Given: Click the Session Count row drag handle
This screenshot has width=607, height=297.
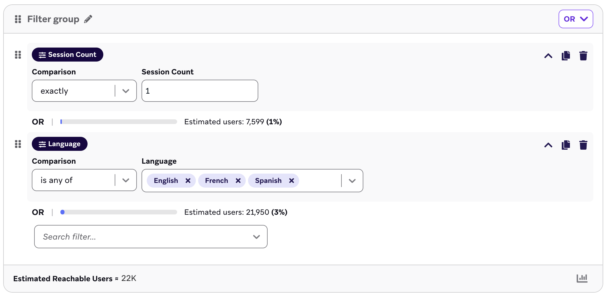Looking at the screenshot, I should pos(18,55).
